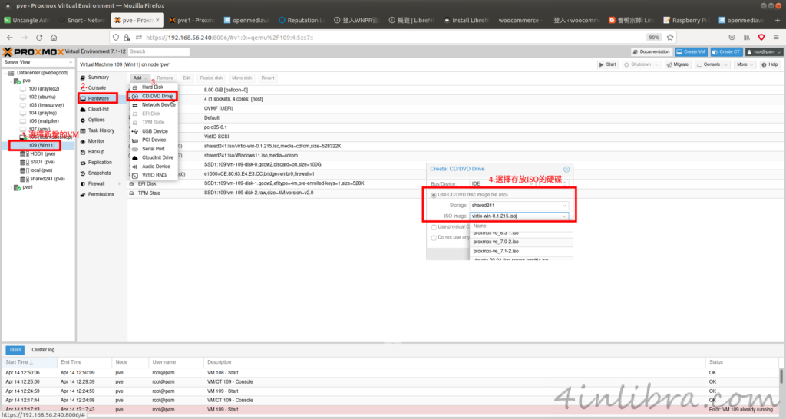Open the Documentation link

[x=651, y=51]
